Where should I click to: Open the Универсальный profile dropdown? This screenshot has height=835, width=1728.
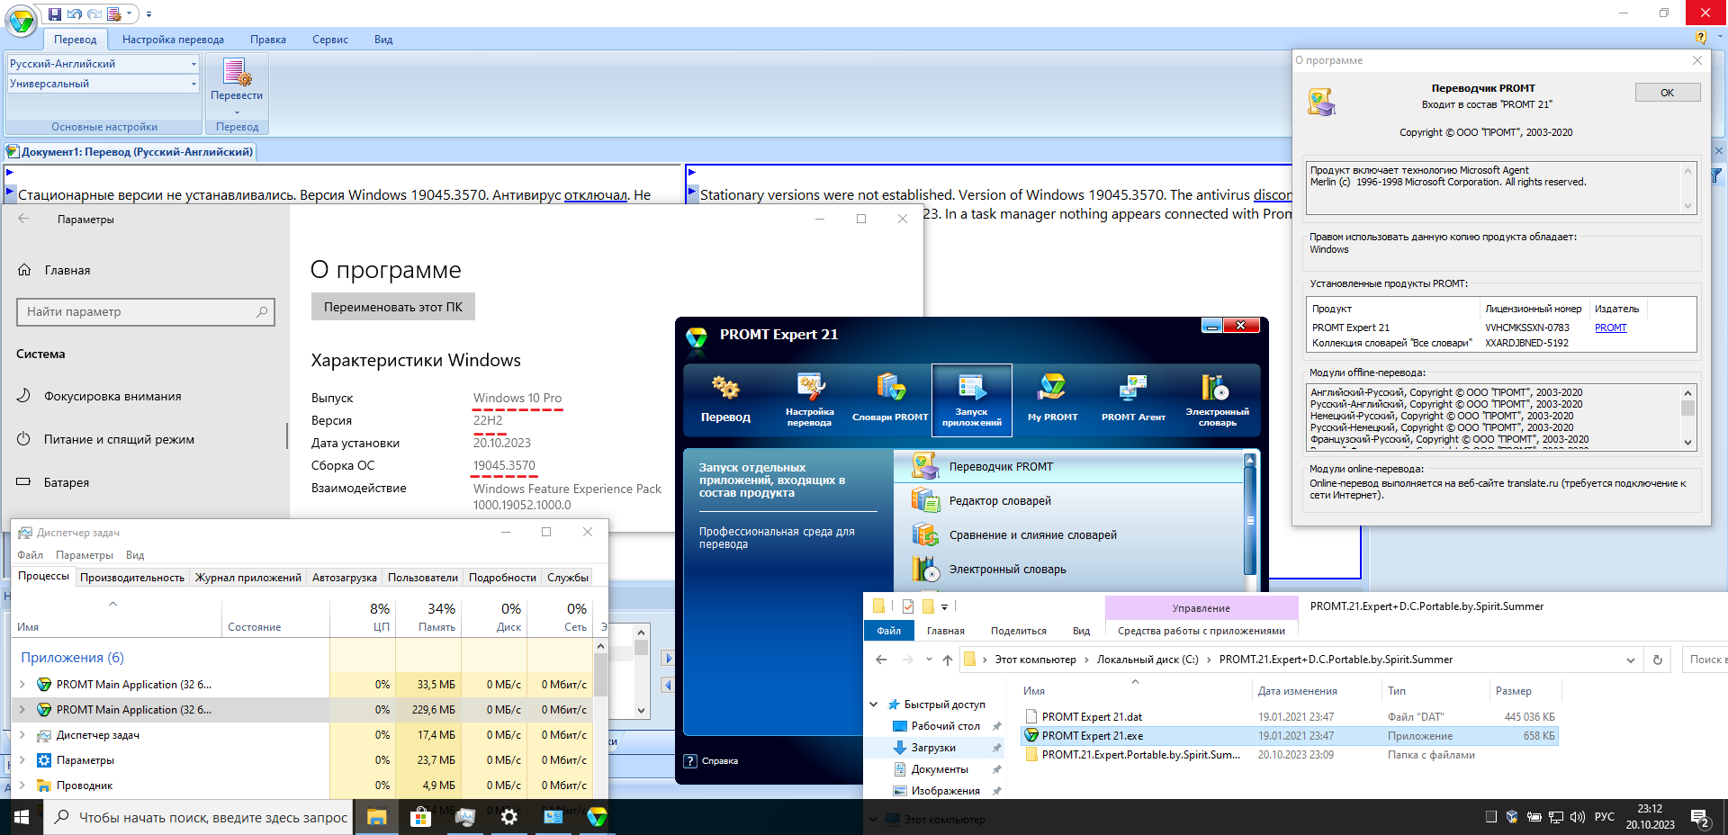(x=193, y=84)
